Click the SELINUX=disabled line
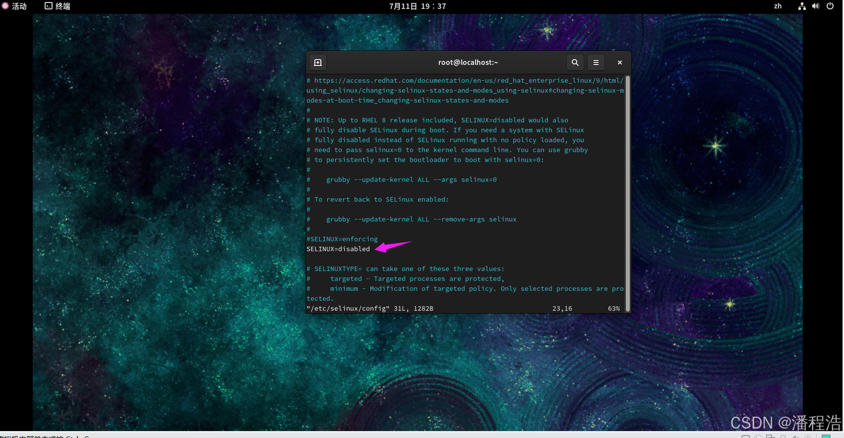The height and width of the screenshot is (438, 844). click(338, 249)
